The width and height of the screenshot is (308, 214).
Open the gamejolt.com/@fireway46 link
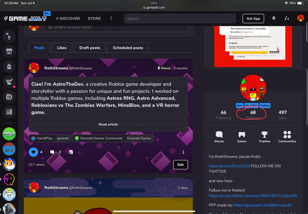[x=262, y=205]
